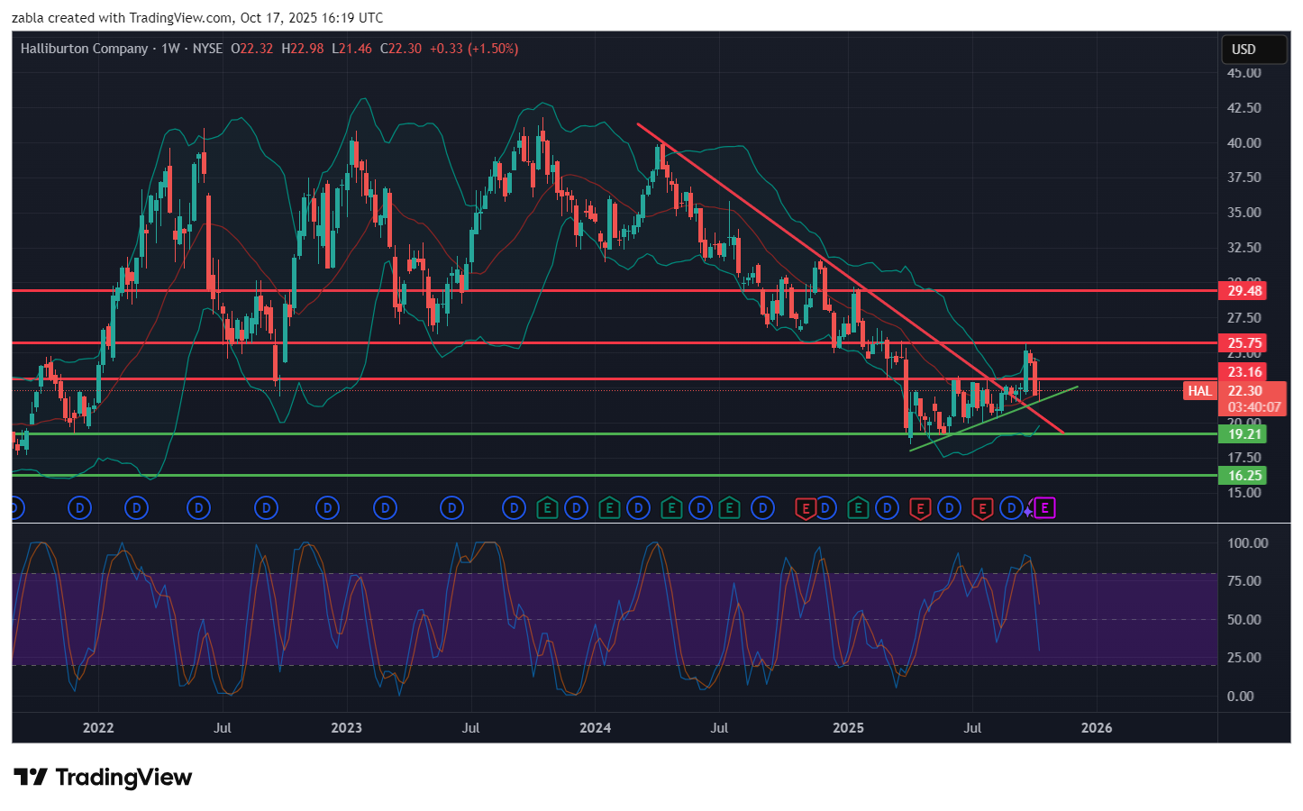
Task: Click the purple sparkle icon beside magenta E
Action: pos(1028,510)
